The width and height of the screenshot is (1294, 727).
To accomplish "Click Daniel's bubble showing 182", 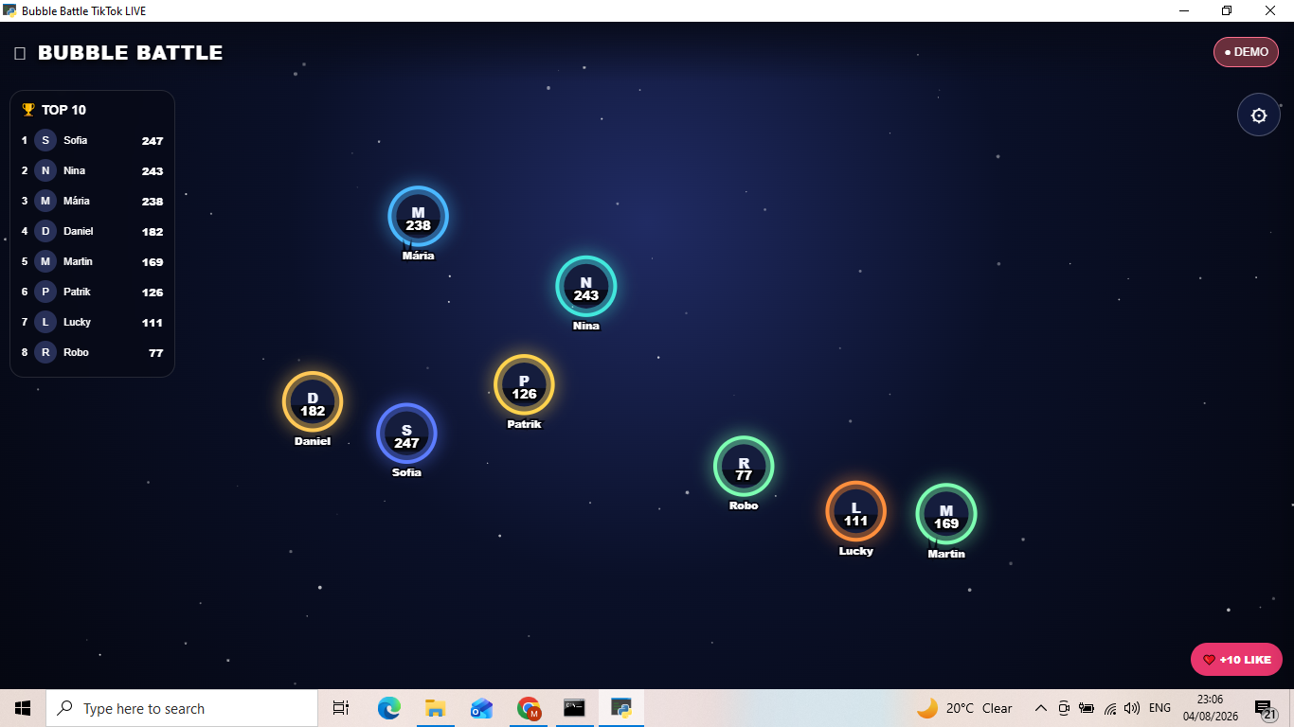I will (313, 401).
